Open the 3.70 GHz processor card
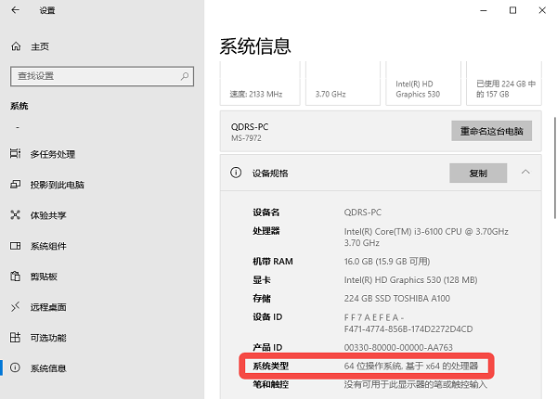557x399 pixels. point(343,84)
